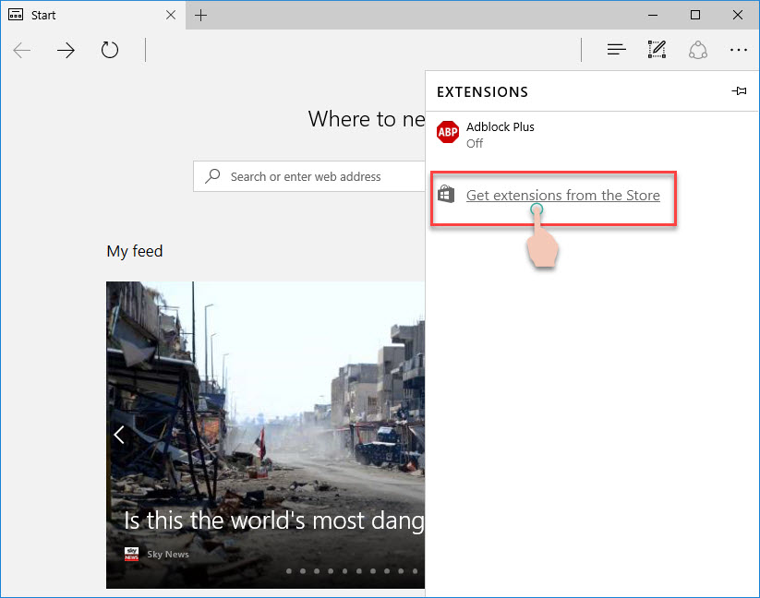Click the search magnifier icon
Viewport: 760px width, 598px height.
[x=212, y=175]
